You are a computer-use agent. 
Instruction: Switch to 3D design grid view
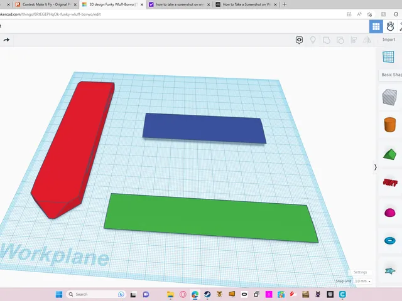(x=376, y=26)
